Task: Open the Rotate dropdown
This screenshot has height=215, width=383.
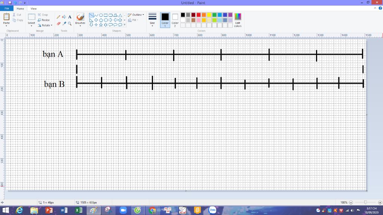Action: tap(45, 25)
